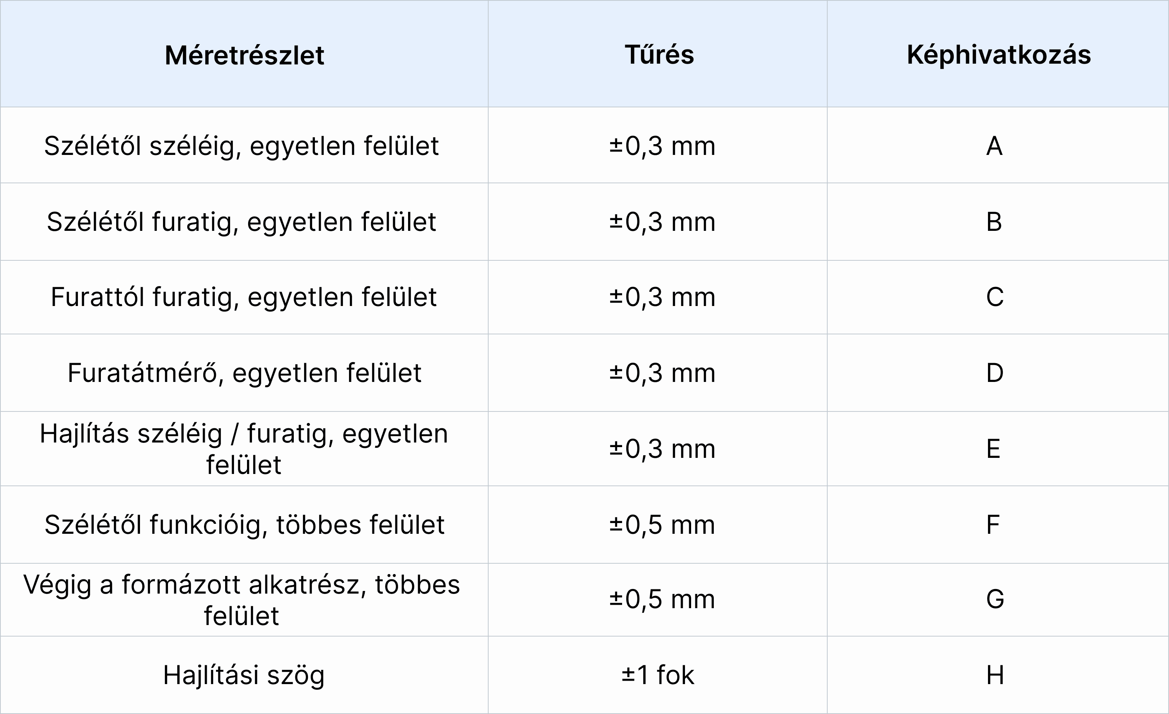Click the Képhivatkozás column header
The image size is (1169, 714).
(x=999, y=55)
